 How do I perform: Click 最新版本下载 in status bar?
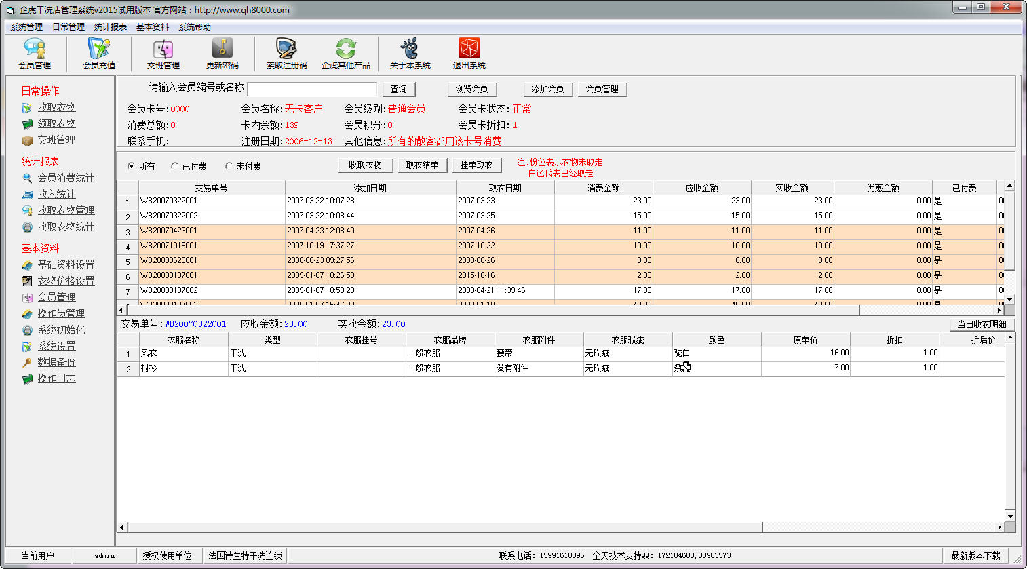tap(975, 555)
